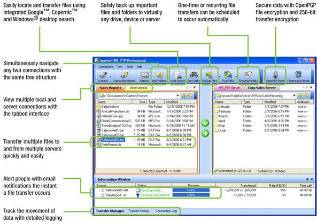Select SalesJune01.dat file
The width and height of the screenshot is (317, 222).
[110, 130]
